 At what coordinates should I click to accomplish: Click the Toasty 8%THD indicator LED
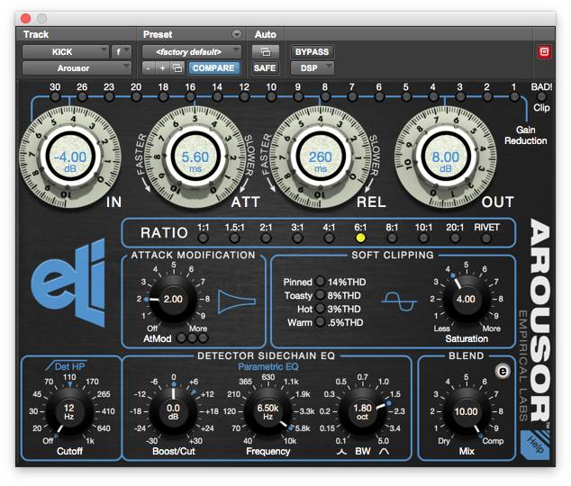click(320, 295)
